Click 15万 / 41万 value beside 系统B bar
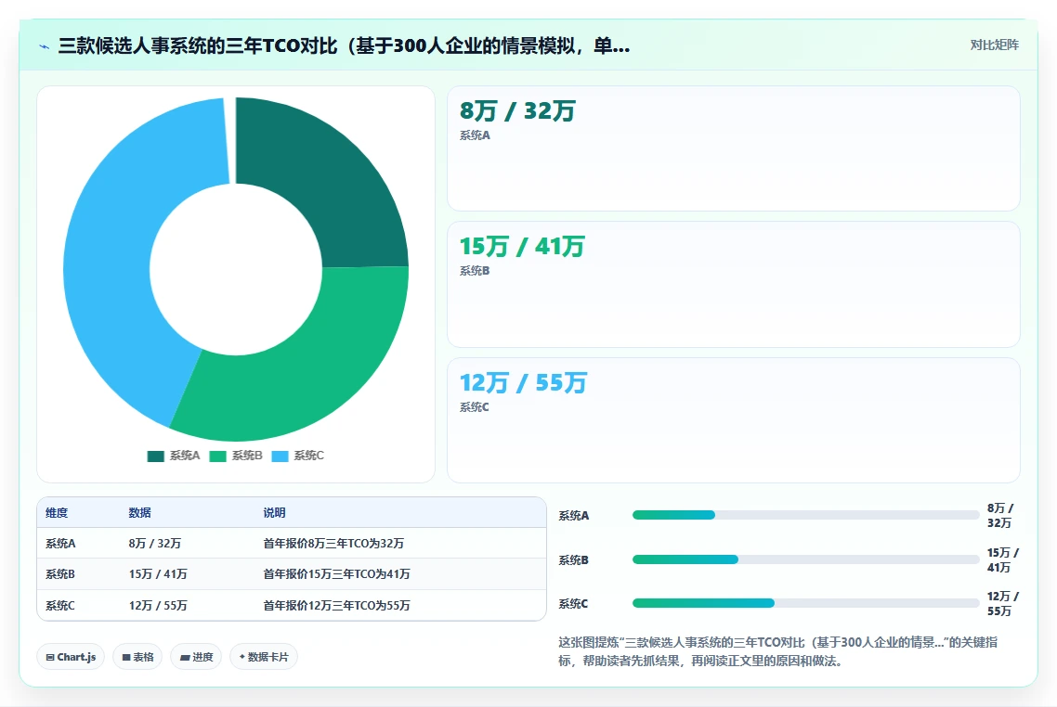 [1003, 559]
